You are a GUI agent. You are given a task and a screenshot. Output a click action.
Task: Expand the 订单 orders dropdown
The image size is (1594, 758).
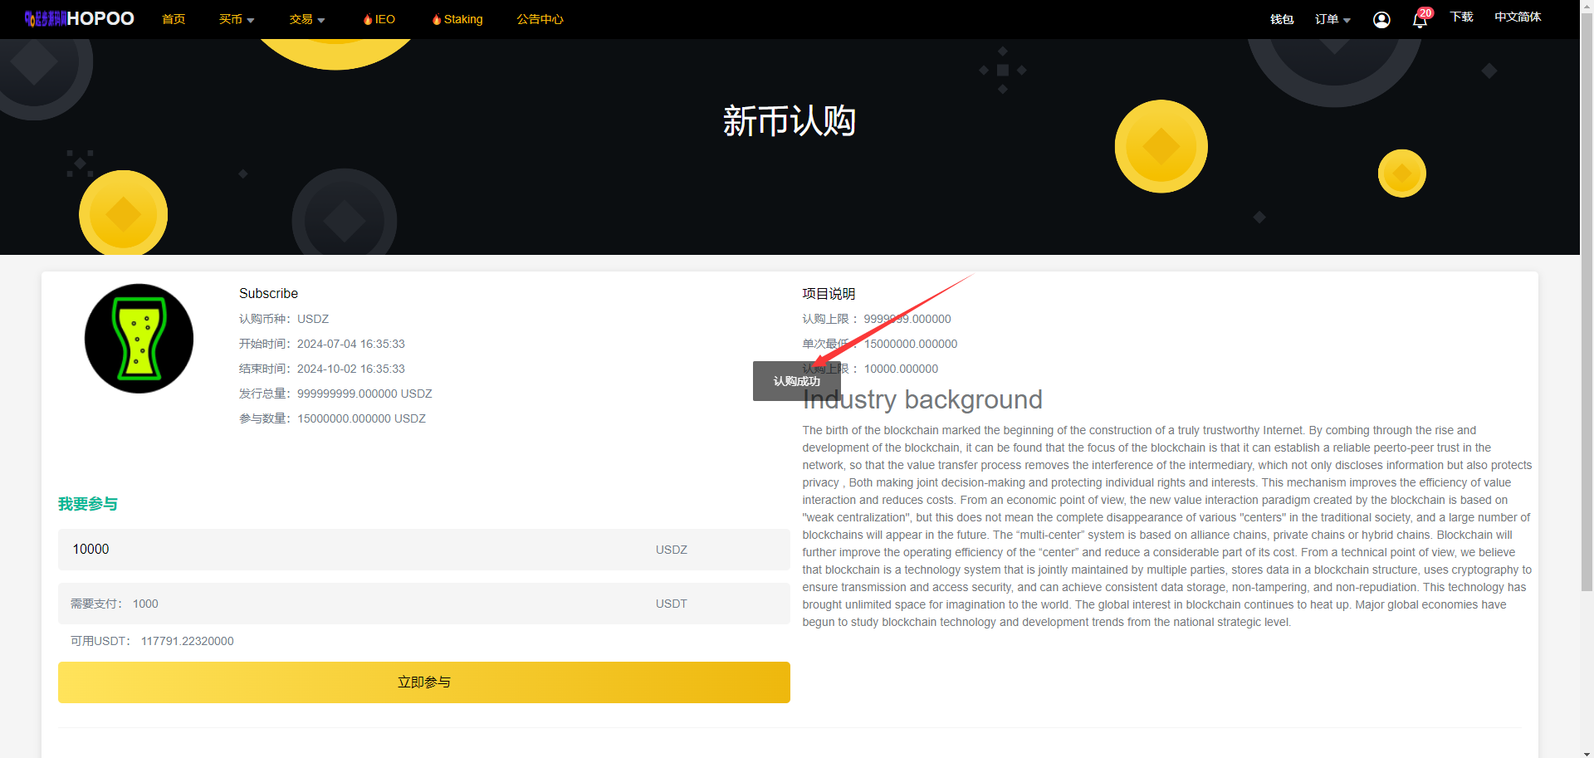point(1332,19)
